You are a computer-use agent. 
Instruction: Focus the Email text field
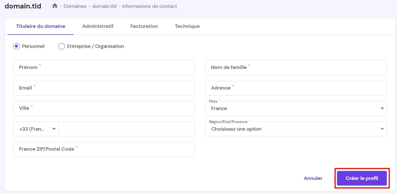[x=104, y=88]
